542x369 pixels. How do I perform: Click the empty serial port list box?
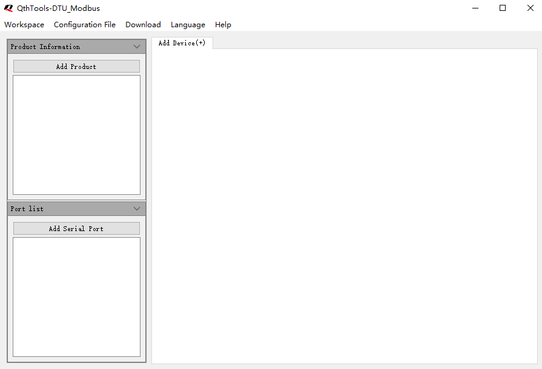(x=76, y=297)
